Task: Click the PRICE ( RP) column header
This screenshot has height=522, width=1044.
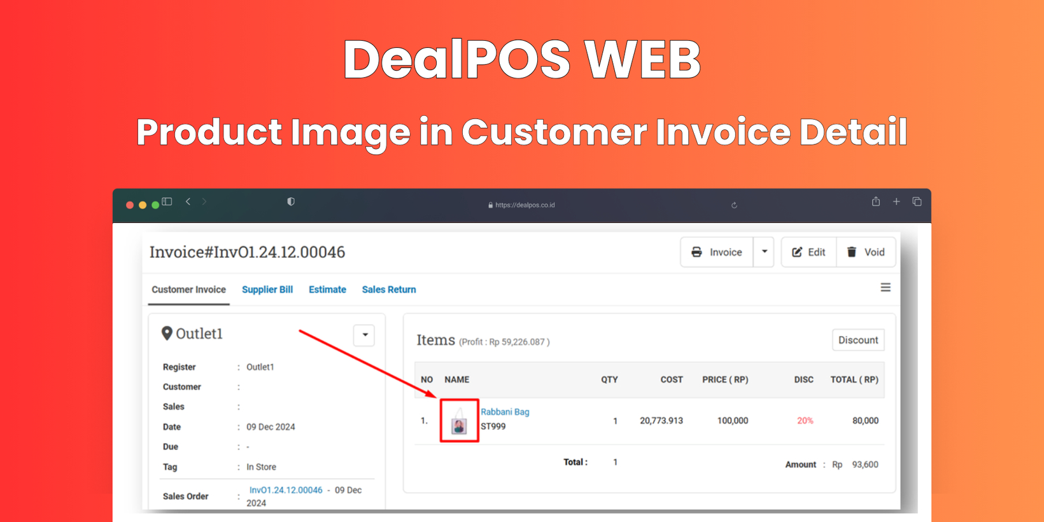Action: pos(725,380)
